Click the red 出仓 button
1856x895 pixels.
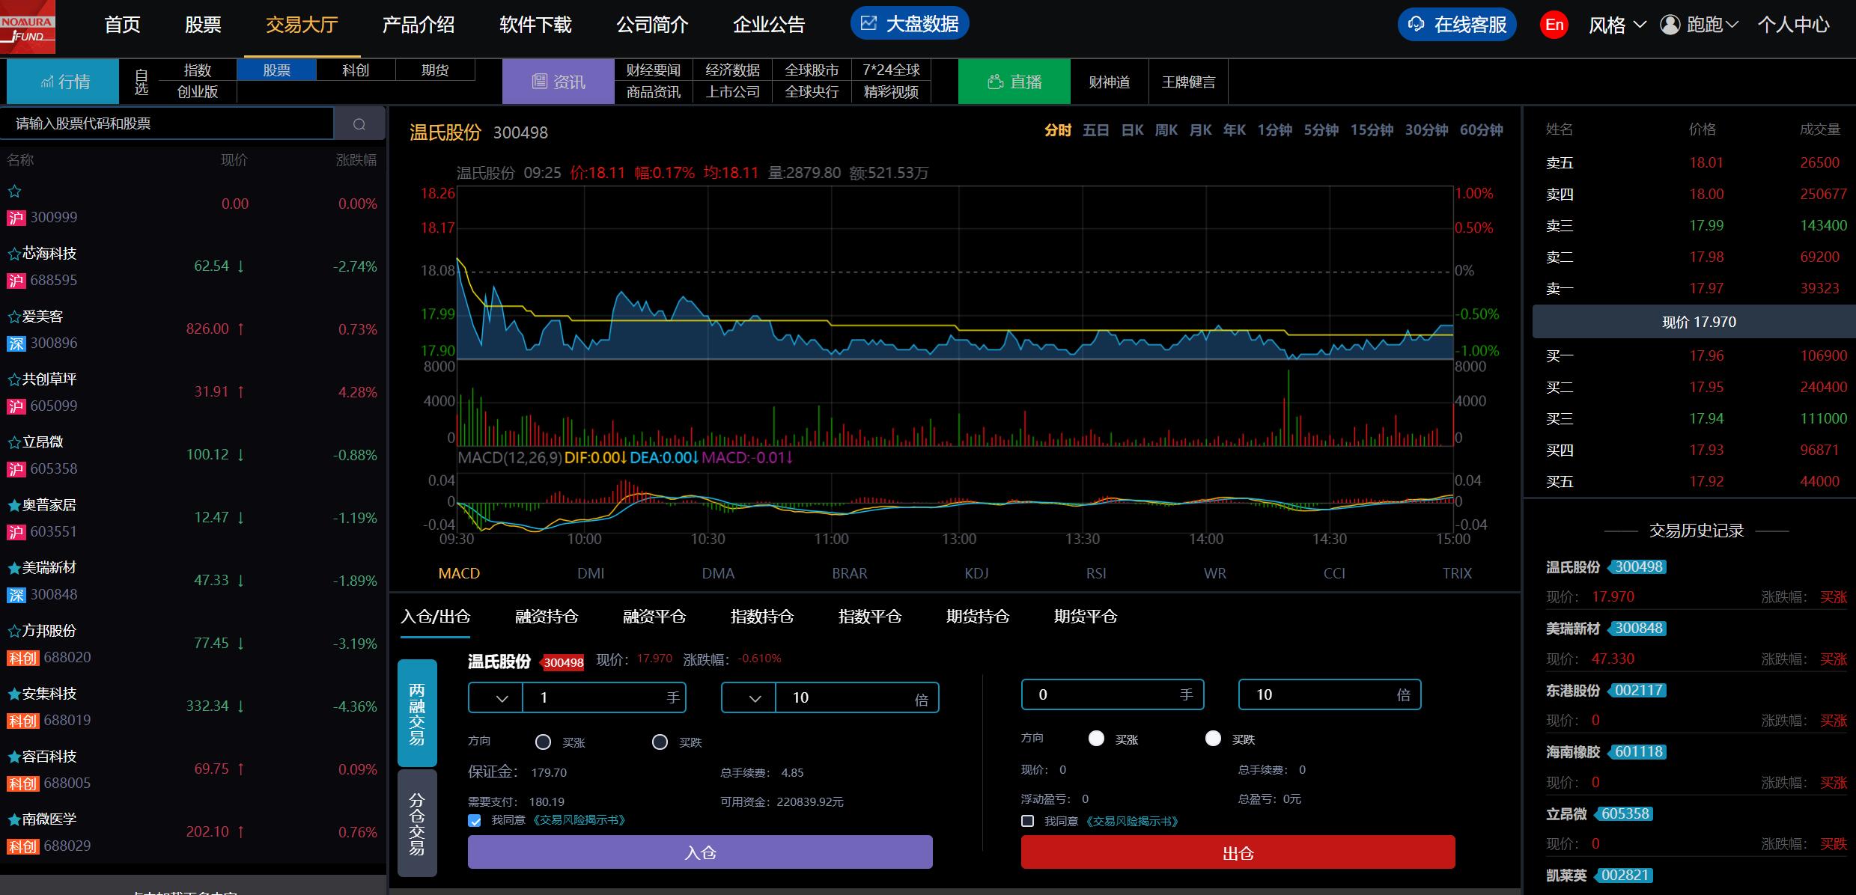click(1238, 852)
